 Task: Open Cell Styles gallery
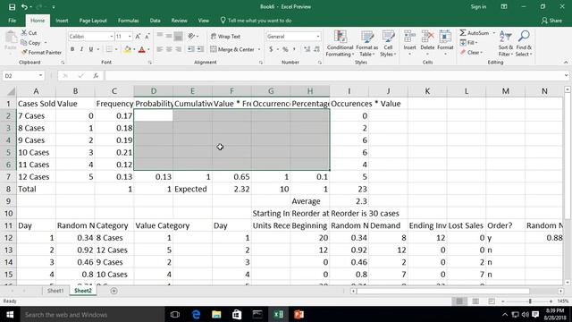(388, 44)
